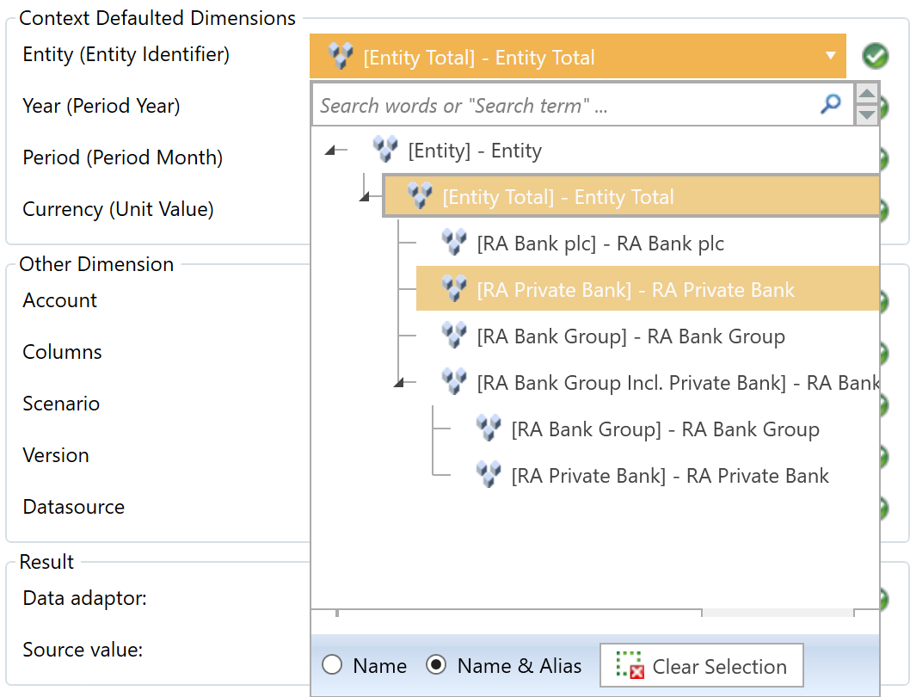
Task: Click the Clear Selection icon with red X
Action: tap(630, 665)
